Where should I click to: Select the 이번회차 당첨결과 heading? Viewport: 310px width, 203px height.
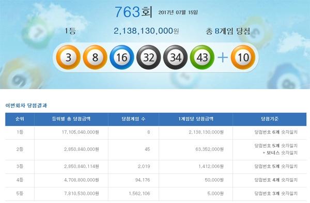tap(26, 106)
